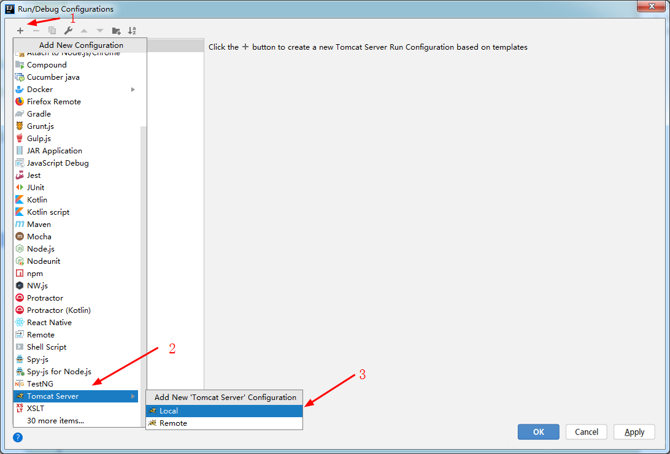
Task: Click the Spy-js icon
Action: tap(20, 359)
